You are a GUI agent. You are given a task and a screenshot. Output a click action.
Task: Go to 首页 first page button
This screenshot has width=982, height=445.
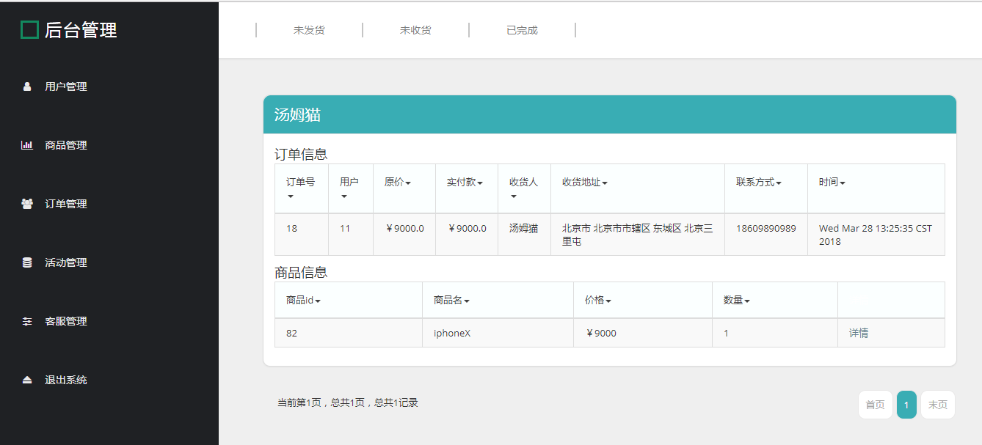coord(876,405)
